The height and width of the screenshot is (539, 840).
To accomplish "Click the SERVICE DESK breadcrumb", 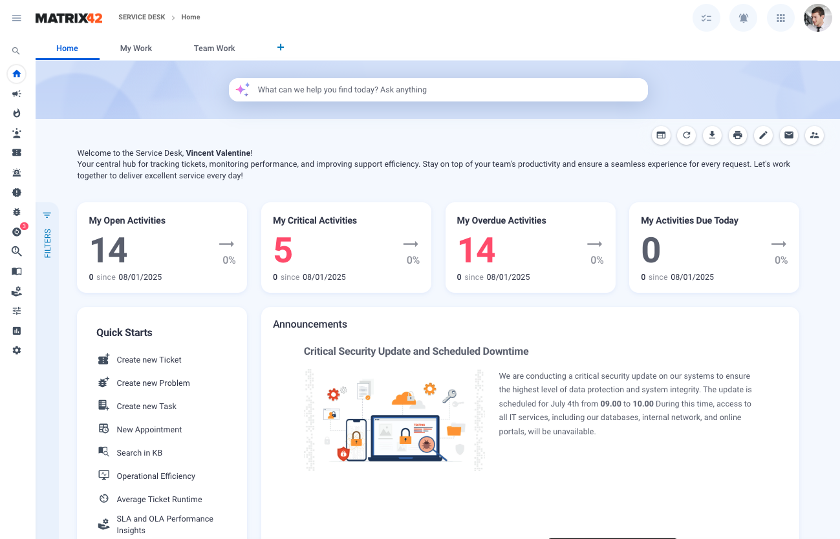I will pyautogui.click(x=142, y=17).
